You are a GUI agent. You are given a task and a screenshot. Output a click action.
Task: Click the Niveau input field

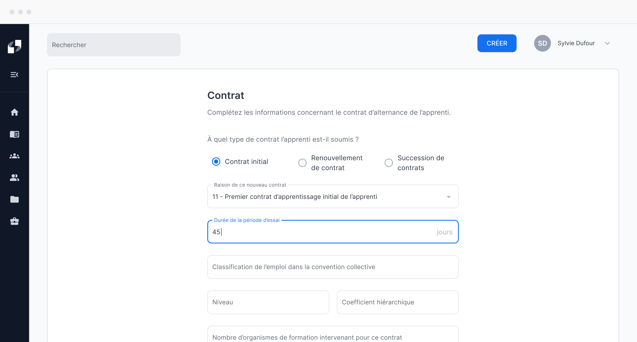coord(268,302)
